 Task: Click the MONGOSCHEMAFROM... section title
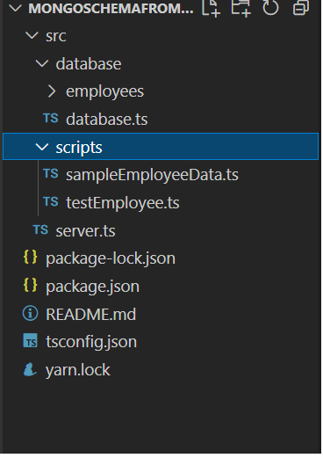click(111, 9)
